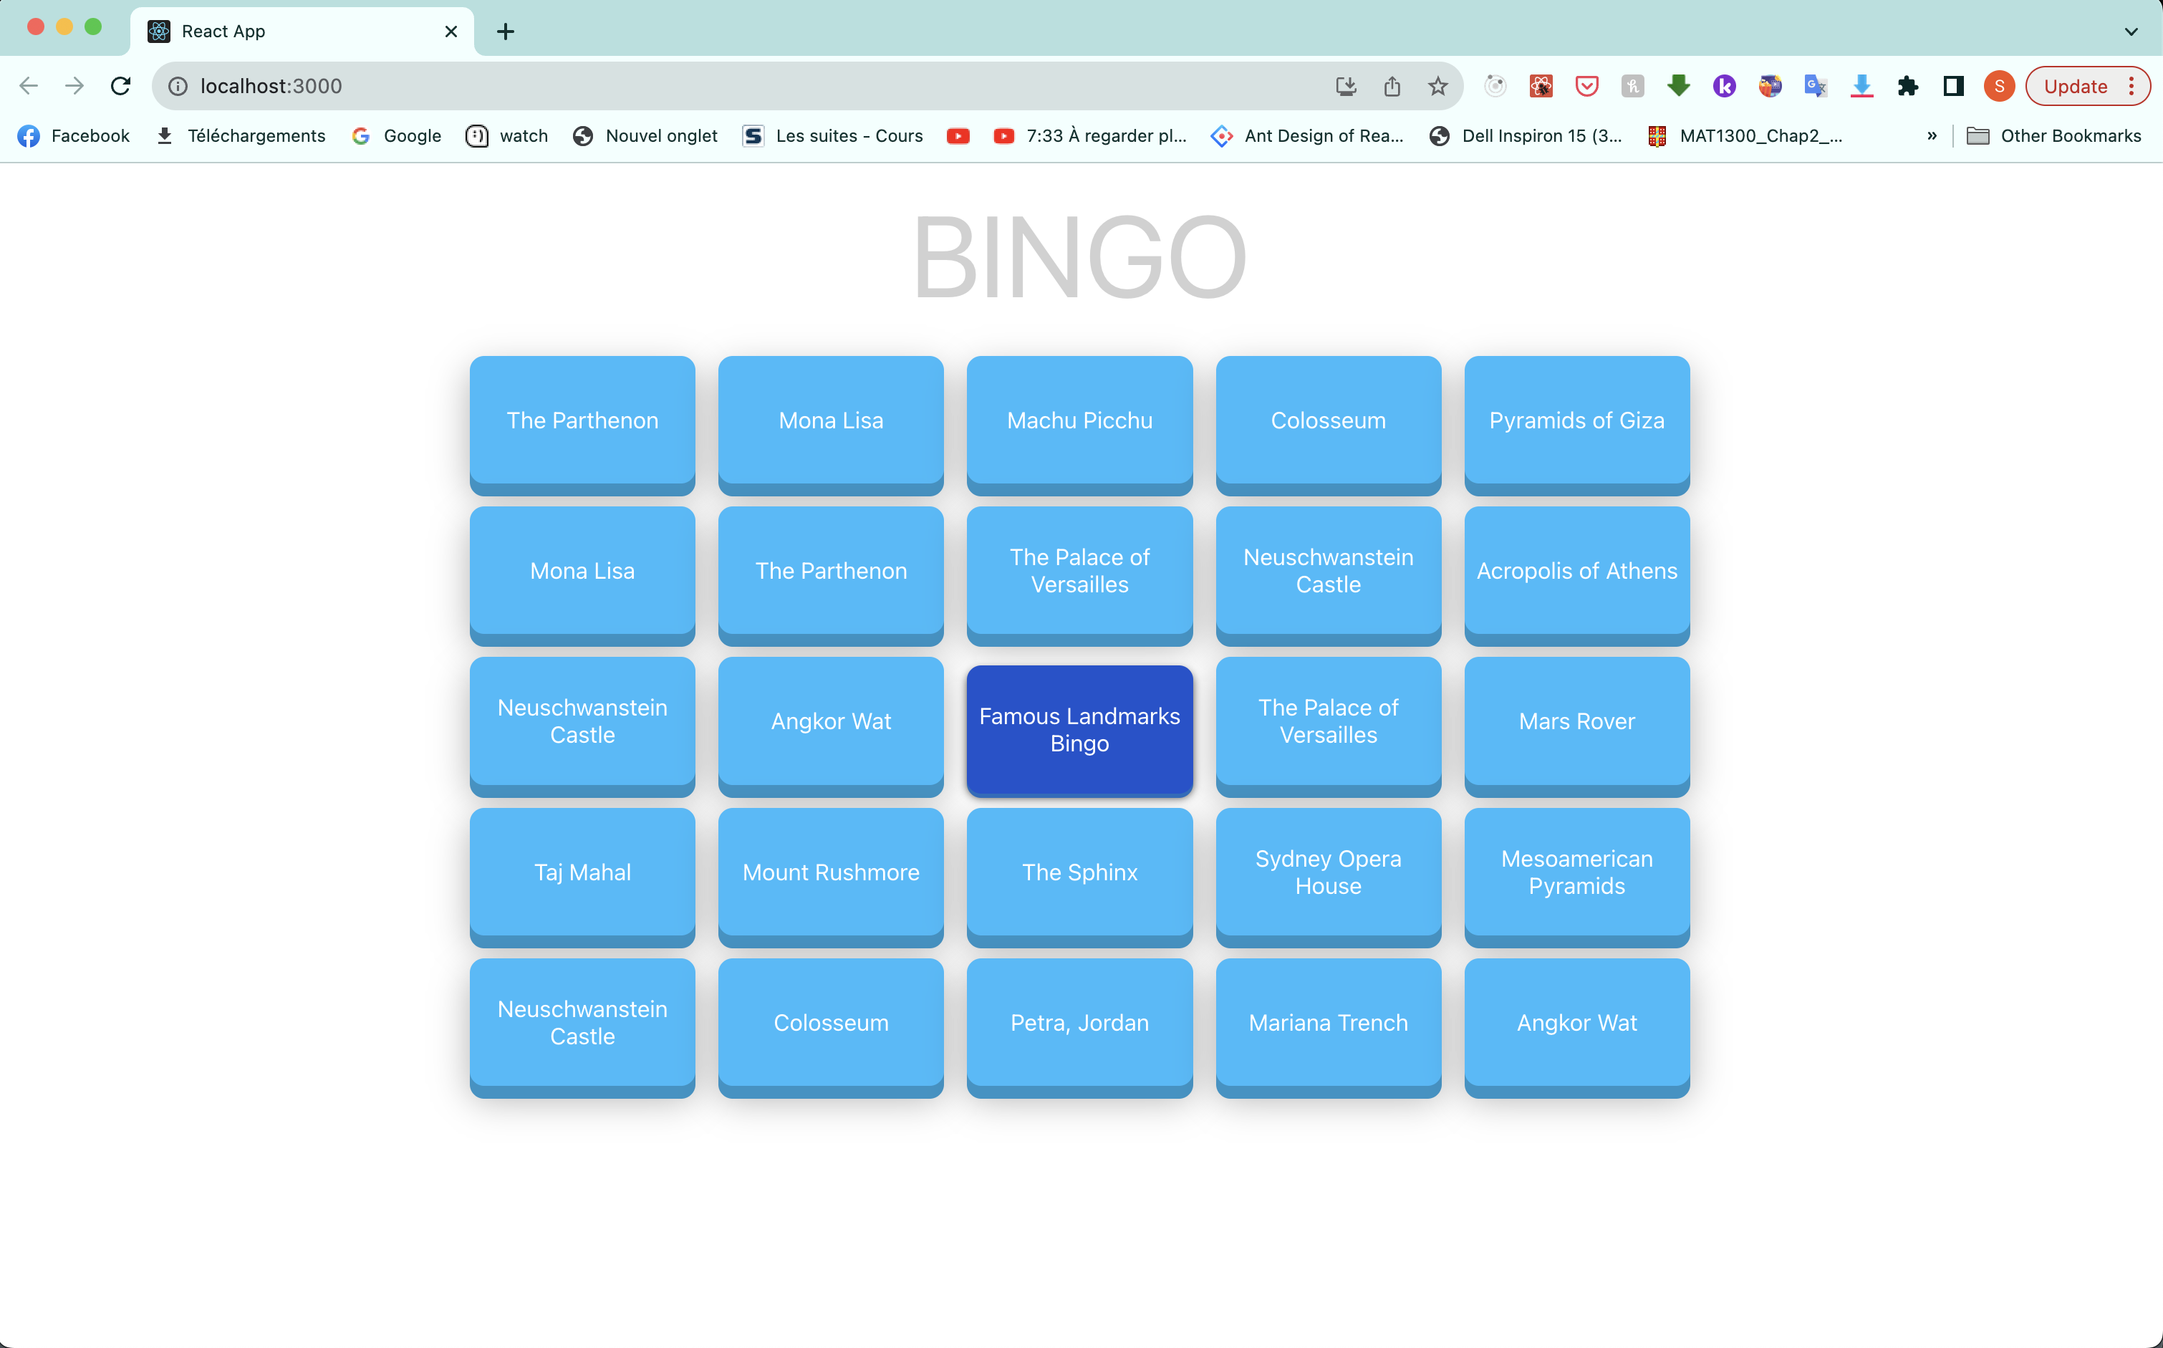
Task: Click the browser extensions puzzle icon
Action: 1908,85
